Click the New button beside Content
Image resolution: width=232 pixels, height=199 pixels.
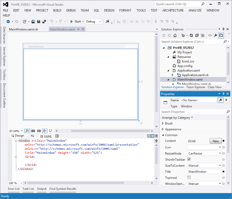coord(216,141)
